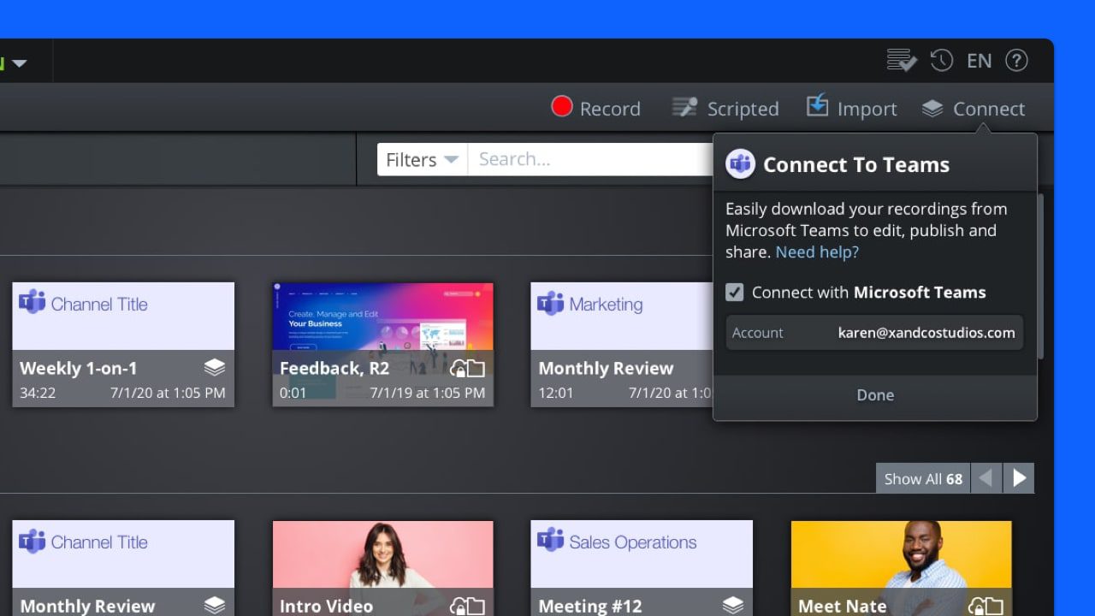1095x616 pixels.
Task: Open the Channel Title recording with Monthly Review title
Action: [x=123, y=568]
